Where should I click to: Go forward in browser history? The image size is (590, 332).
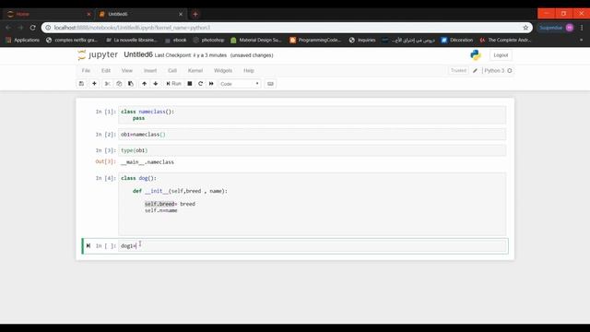[20, 28]
